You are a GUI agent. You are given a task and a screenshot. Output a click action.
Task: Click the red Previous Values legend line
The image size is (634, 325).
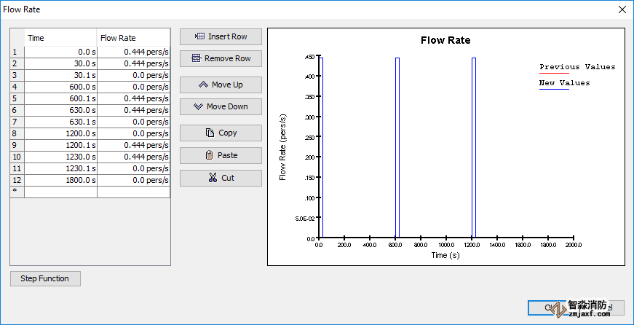click(554, 73)
